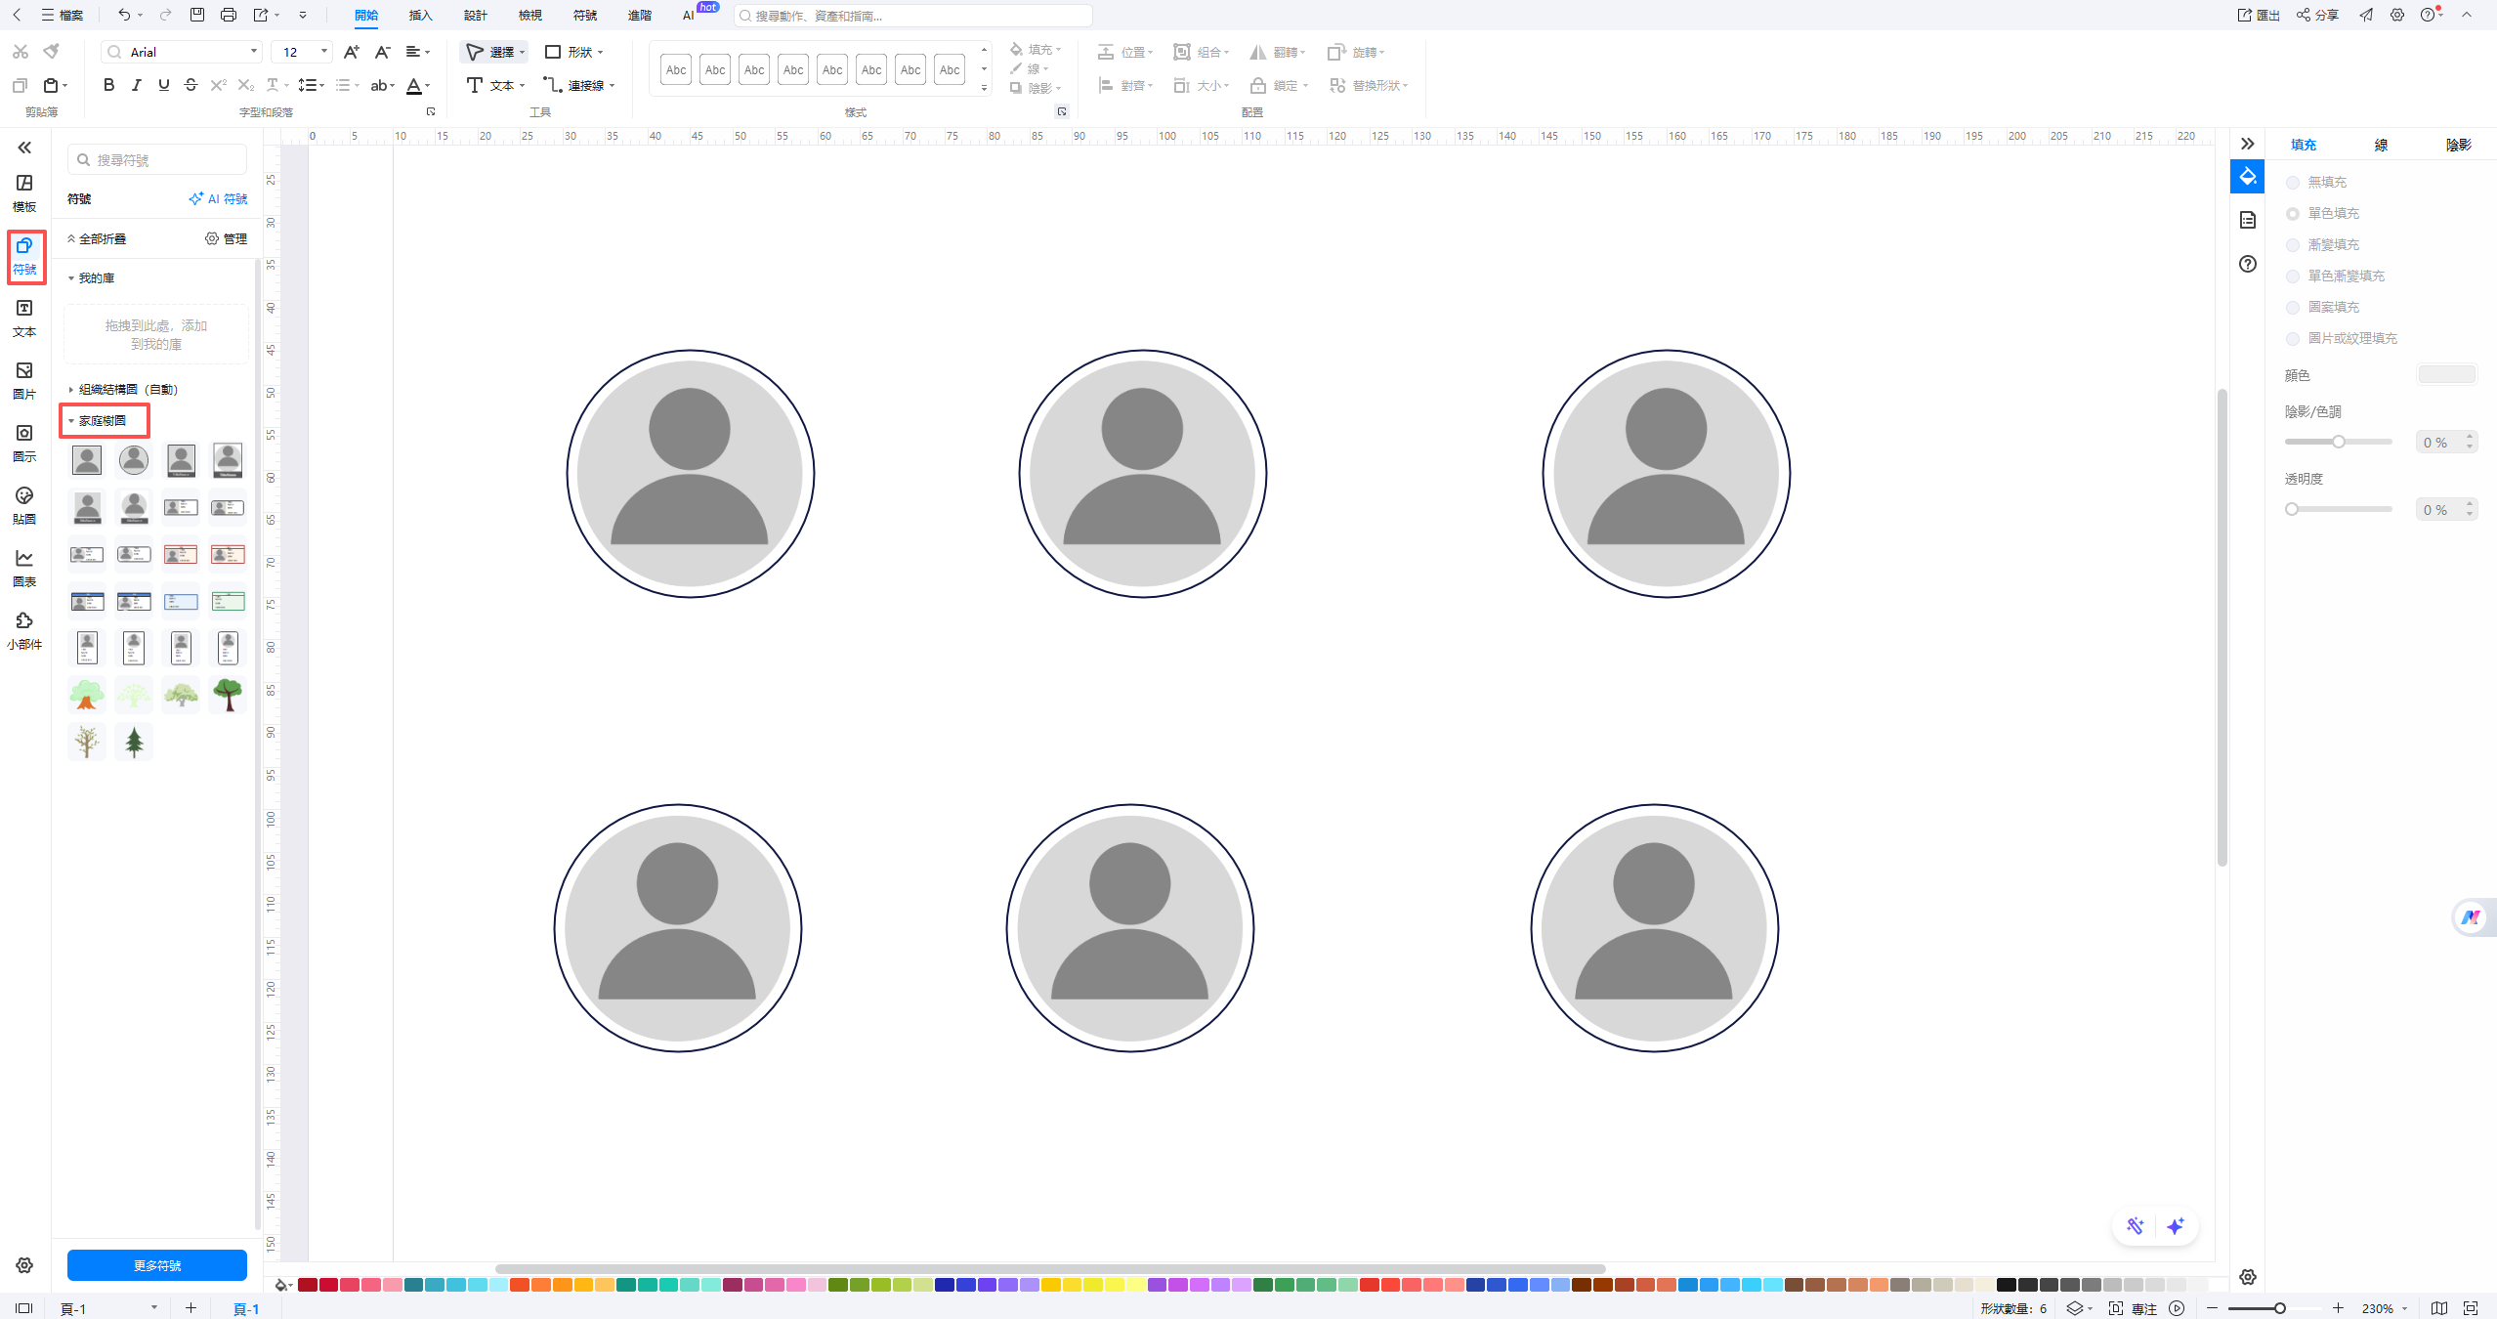Switch to the 線 properties tab
This screenshot has width=2497, height=1319.
(2381, 145)
